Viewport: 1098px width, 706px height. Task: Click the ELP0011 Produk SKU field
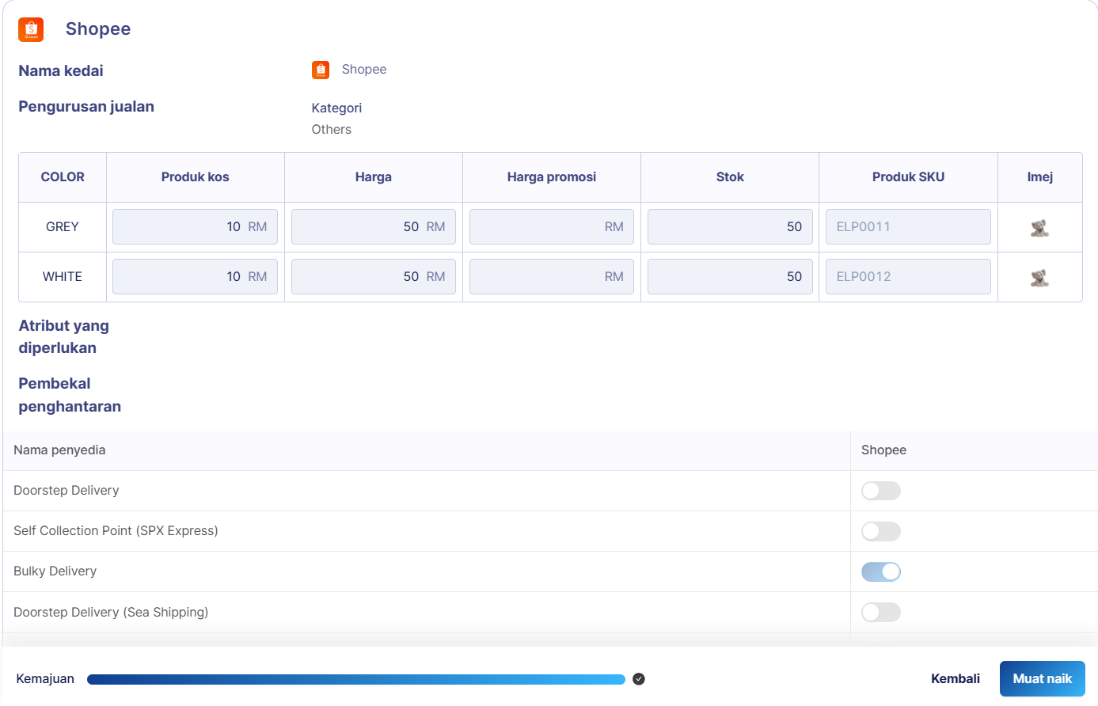[x=907, y=227]
